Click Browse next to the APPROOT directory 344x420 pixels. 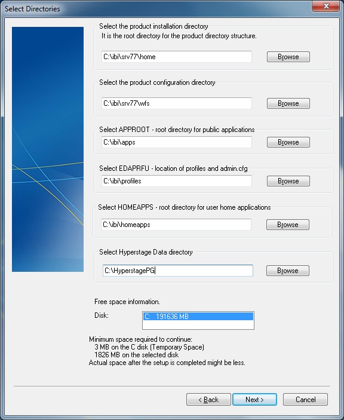[x=288, y=142]
